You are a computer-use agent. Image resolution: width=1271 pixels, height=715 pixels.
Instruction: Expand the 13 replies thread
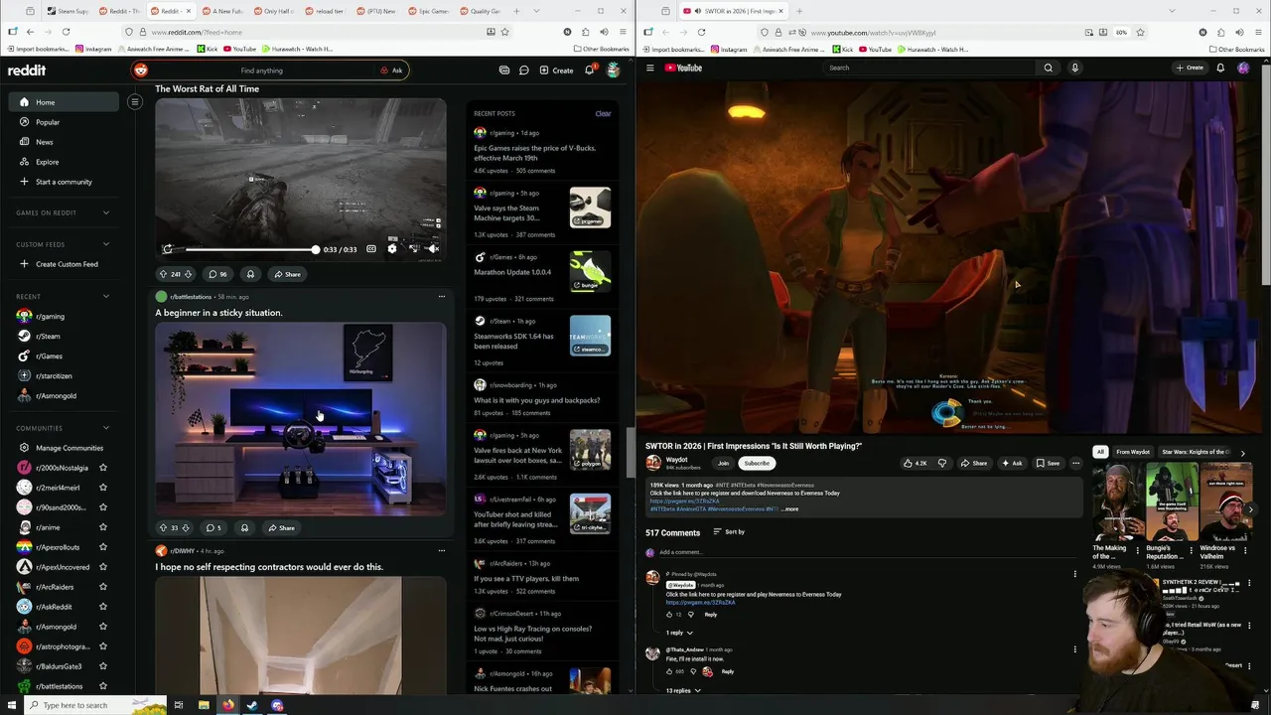click(683, 690)
